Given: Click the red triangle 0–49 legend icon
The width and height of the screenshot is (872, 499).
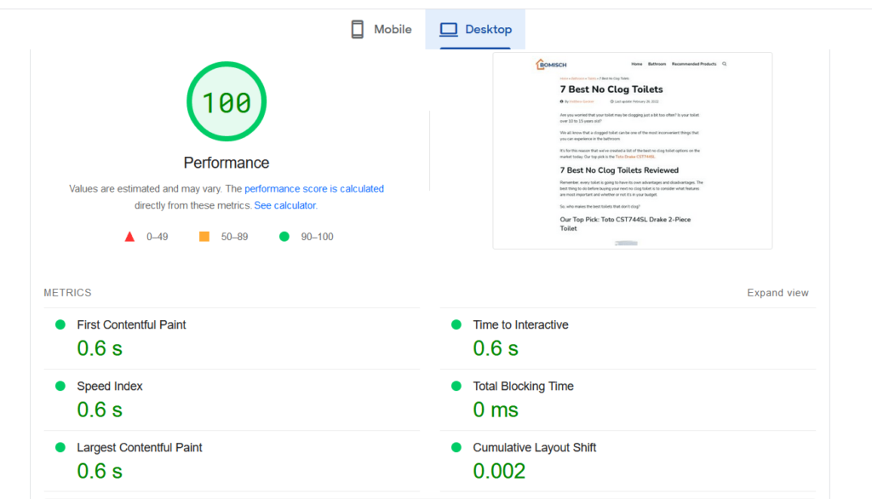Looking at the screenshot, I should click(x=129, y=237).
